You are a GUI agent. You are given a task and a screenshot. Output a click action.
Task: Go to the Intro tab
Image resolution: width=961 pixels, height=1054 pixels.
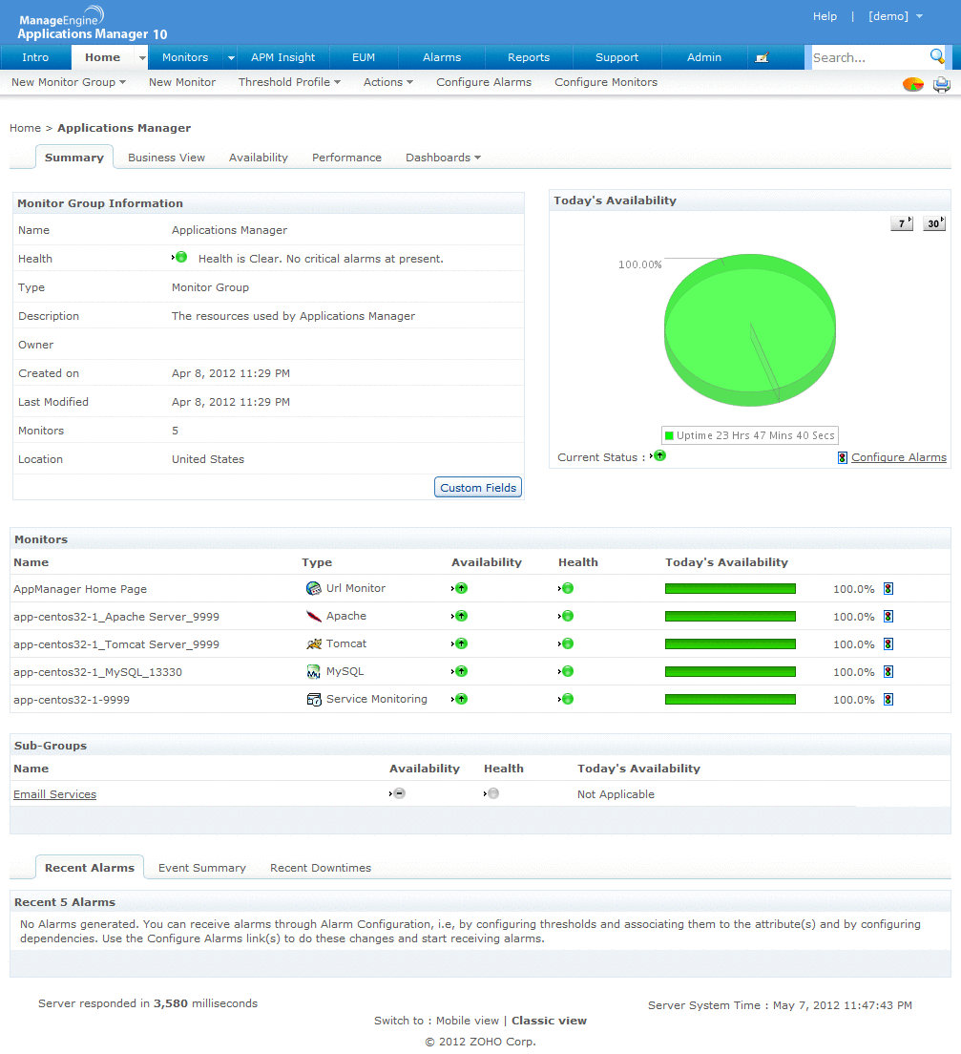[35, 58]
